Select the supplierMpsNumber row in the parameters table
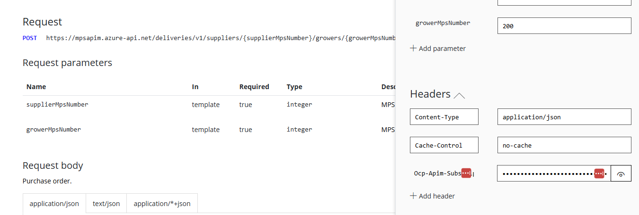Viewport: 639px width, 215px height. pos(57,105)
